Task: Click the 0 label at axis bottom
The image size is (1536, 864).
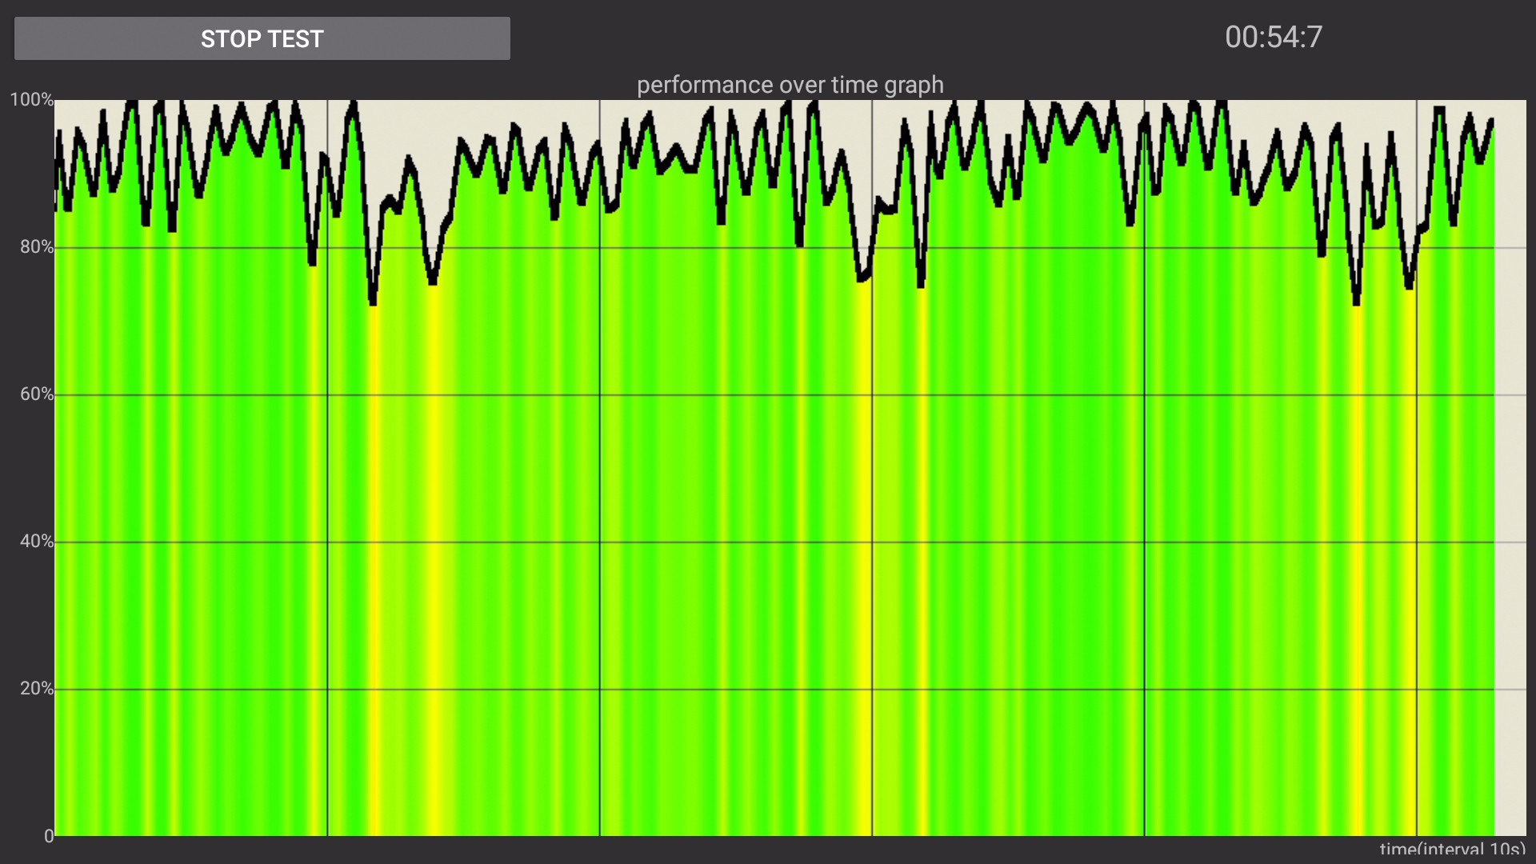Action: (49, 836)
